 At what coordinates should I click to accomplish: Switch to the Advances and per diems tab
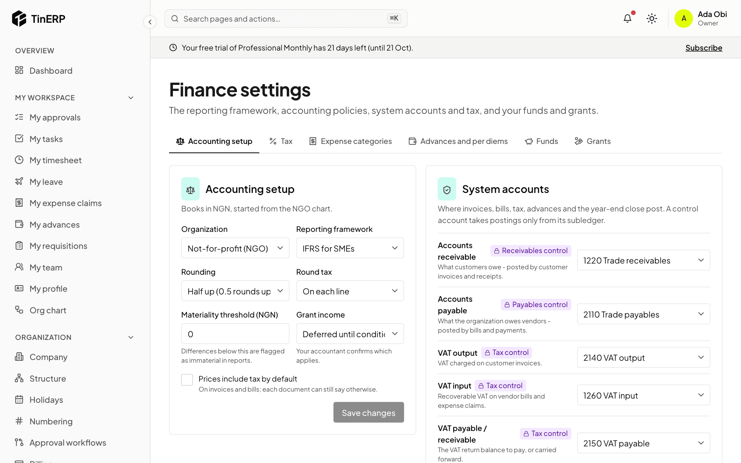pyautogui.click(x=458, y=141)
